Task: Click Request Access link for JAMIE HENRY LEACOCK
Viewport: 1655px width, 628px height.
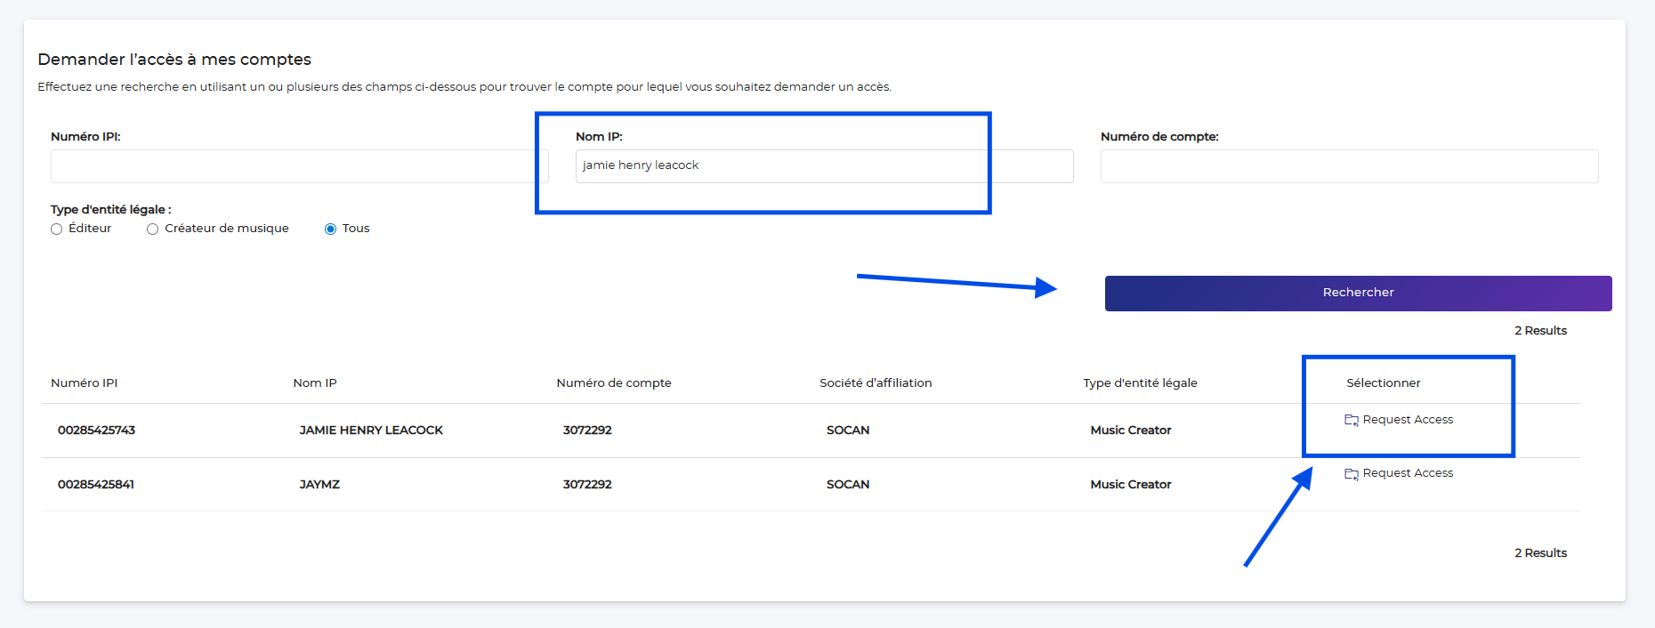Action: point(1408,420)
